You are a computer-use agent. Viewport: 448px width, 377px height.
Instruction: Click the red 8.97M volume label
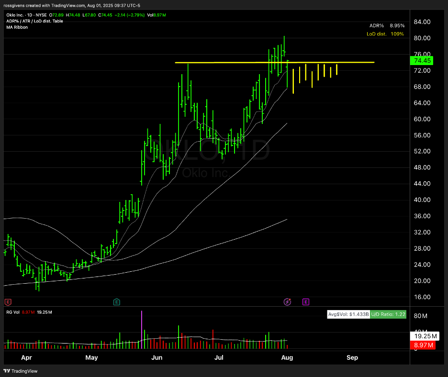(423, 345)
